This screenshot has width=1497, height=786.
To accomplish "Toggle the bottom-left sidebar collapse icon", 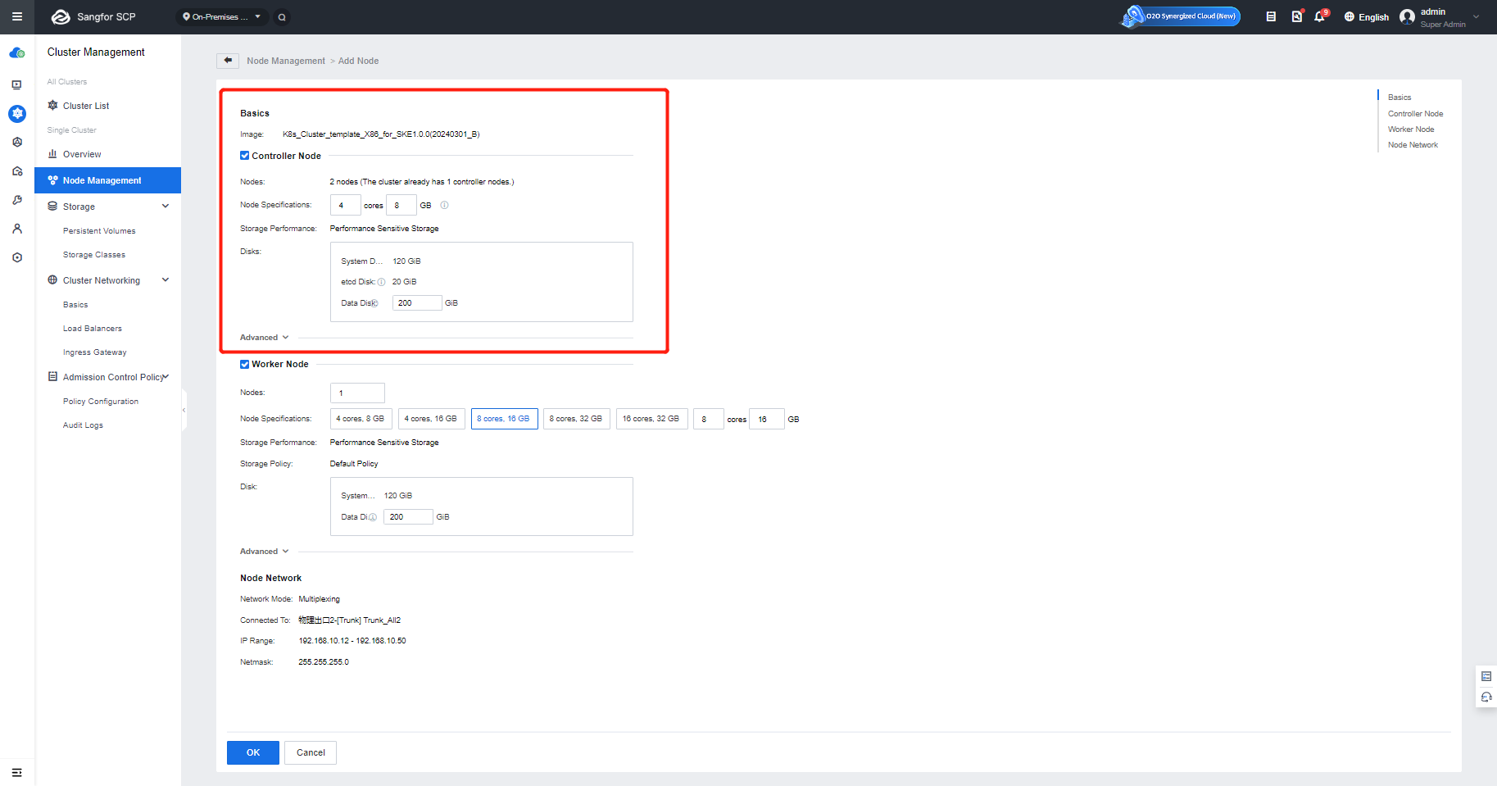I will coord(16,772).
